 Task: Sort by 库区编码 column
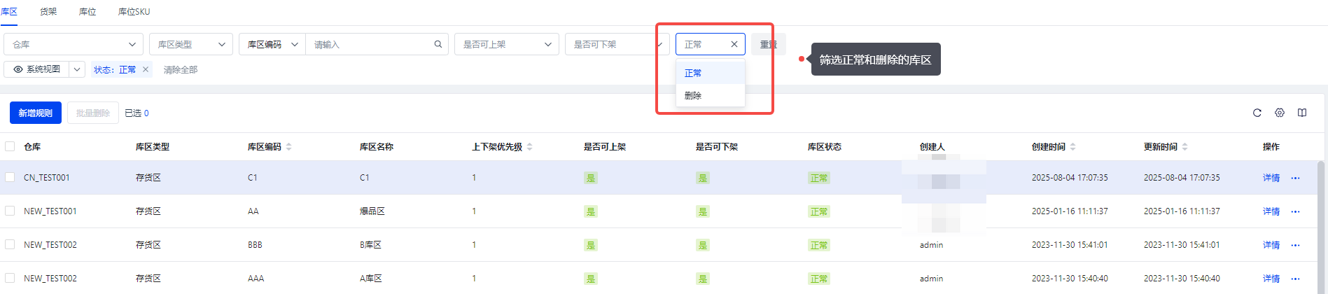[288, 147]
